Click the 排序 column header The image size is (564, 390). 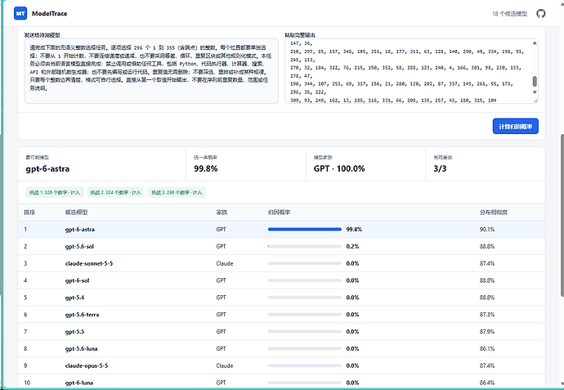click(x=29, y=213)
